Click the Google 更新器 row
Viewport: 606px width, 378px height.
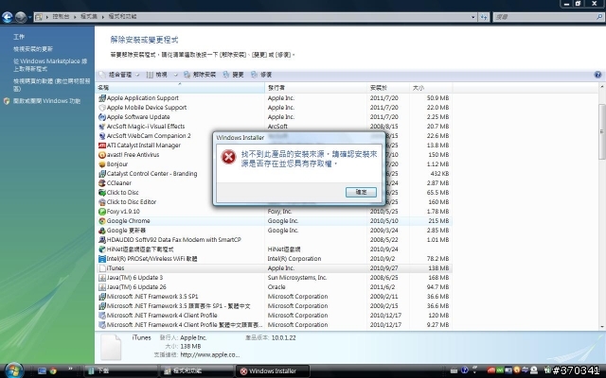click(274, 231)
